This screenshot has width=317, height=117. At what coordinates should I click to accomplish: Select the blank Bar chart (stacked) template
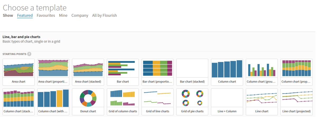[x=192, y=72]
